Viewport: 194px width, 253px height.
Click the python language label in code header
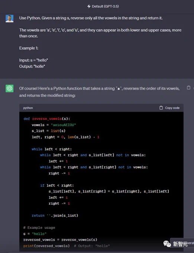28,108
